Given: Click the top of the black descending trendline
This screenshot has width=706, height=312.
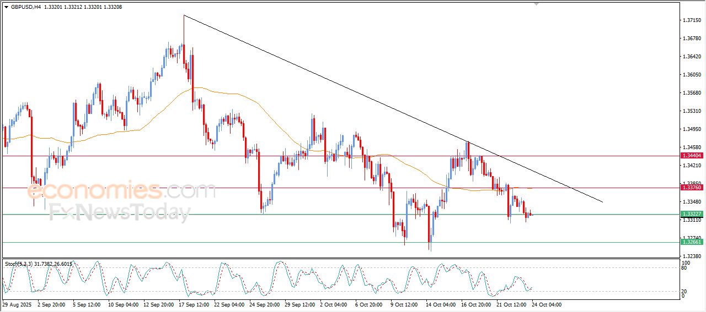Looking at the screenshot, I should (184, 15).
